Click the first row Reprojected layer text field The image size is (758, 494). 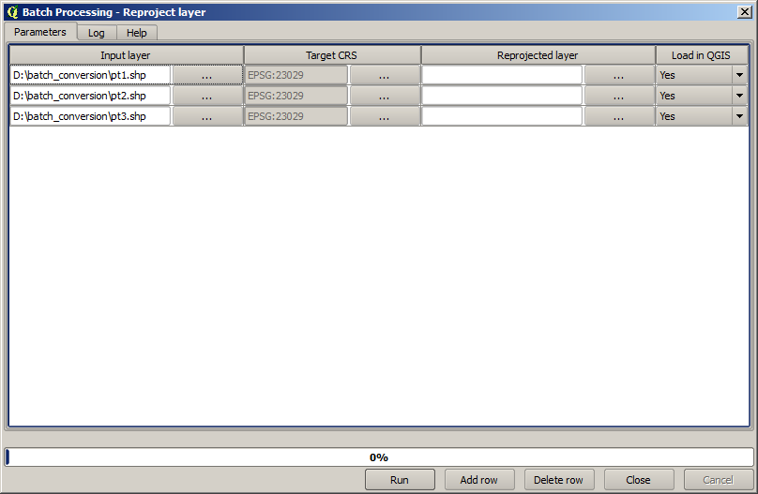point(502,75)
